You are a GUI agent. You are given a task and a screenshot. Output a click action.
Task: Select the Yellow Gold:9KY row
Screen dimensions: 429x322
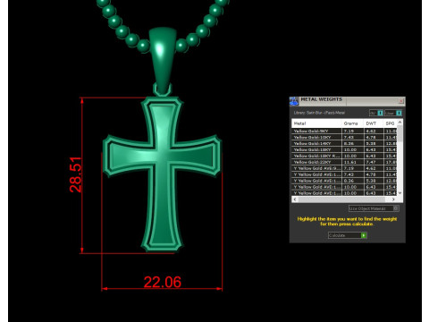(x=344, y=131)
